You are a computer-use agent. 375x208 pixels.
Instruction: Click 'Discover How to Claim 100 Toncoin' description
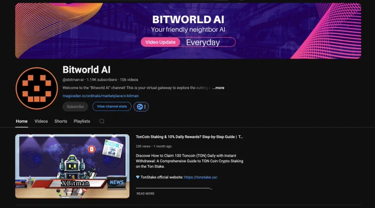pos(189,161)
